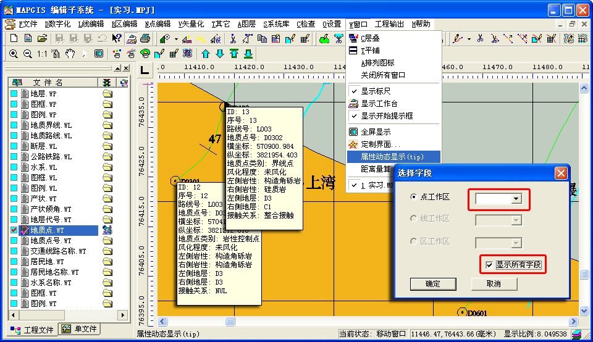593x342 pixels.
Task: Click the 取消 button
Action: 494,284
